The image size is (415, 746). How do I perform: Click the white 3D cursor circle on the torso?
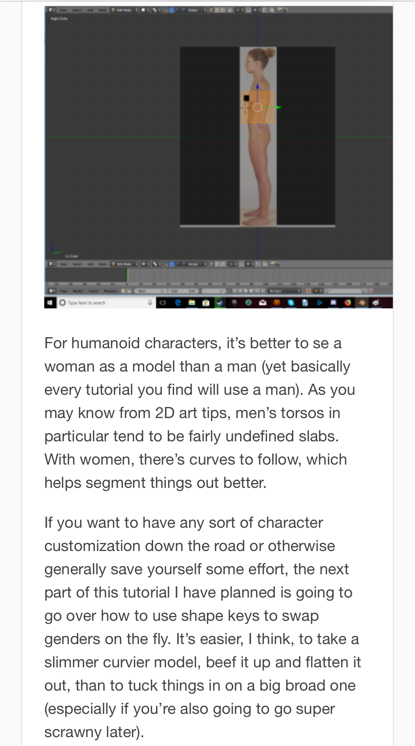(257, 107)
